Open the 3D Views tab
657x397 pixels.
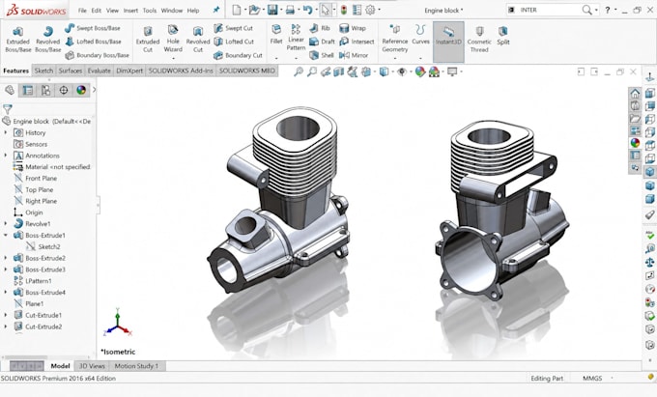(x=92, y=366)
